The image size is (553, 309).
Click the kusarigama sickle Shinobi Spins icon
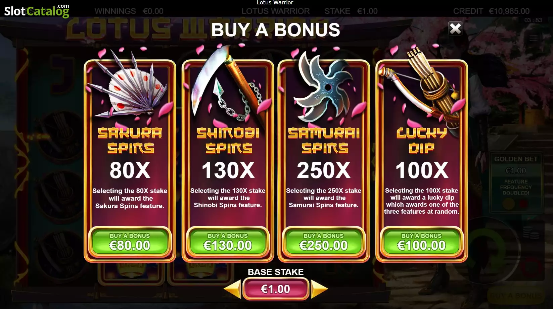(228, 84)
